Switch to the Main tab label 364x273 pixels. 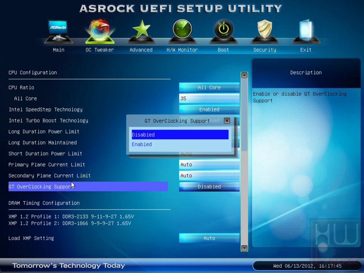[59, 50]
